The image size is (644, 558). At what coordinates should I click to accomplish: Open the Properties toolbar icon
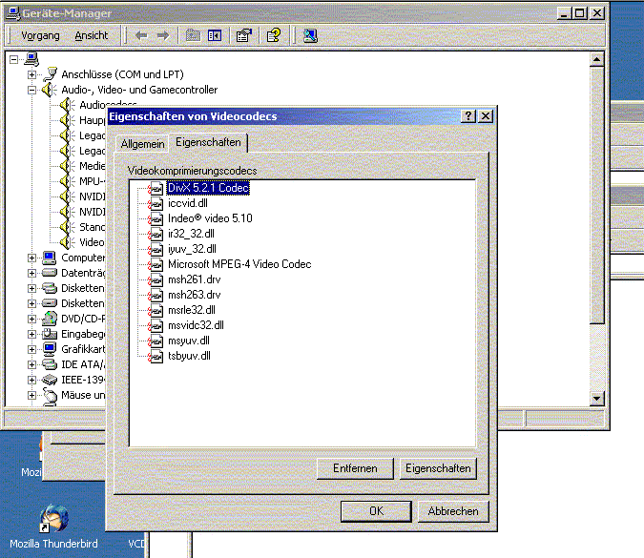[x=243, y=35]
